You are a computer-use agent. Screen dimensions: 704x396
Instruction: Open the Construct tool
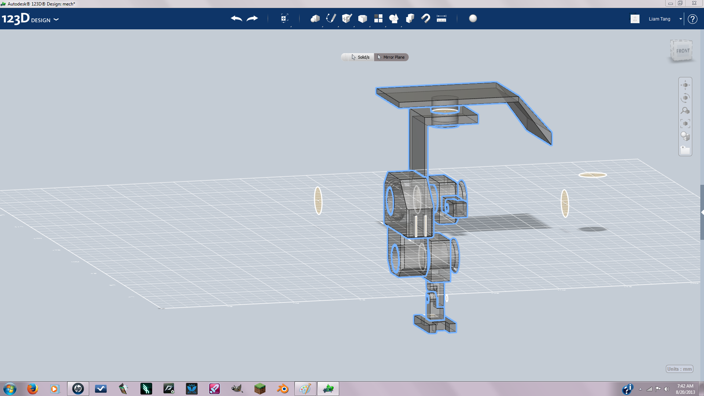tap(347, 18)
